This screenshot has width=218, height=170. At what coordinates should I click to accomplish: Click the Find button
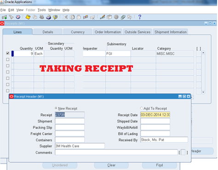160,165
